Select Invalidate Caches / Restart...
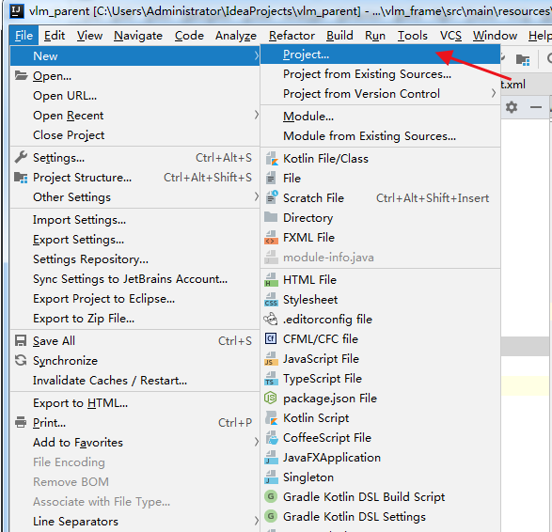The width and height of the screenshot is (552, 532). pos(135,380)
